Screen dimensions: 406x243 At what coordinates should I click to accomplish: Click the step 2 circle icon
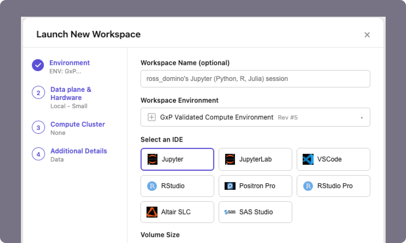pyautogui.click(x=38, y=93)
